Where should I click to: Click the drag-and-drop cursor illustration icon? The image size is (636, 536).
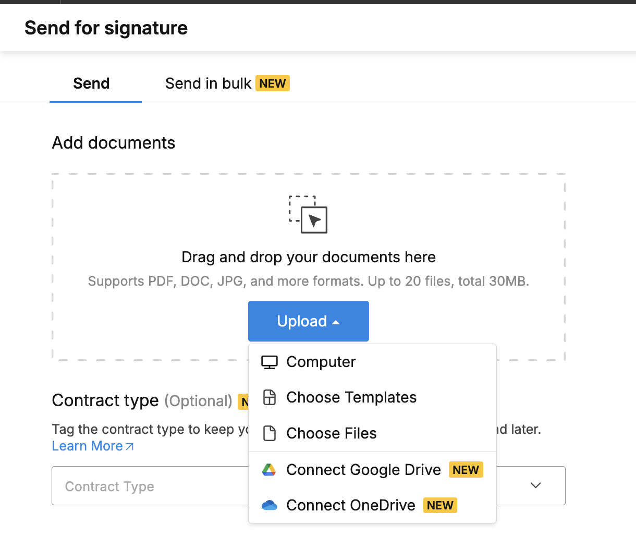click(x=308, y=214)
